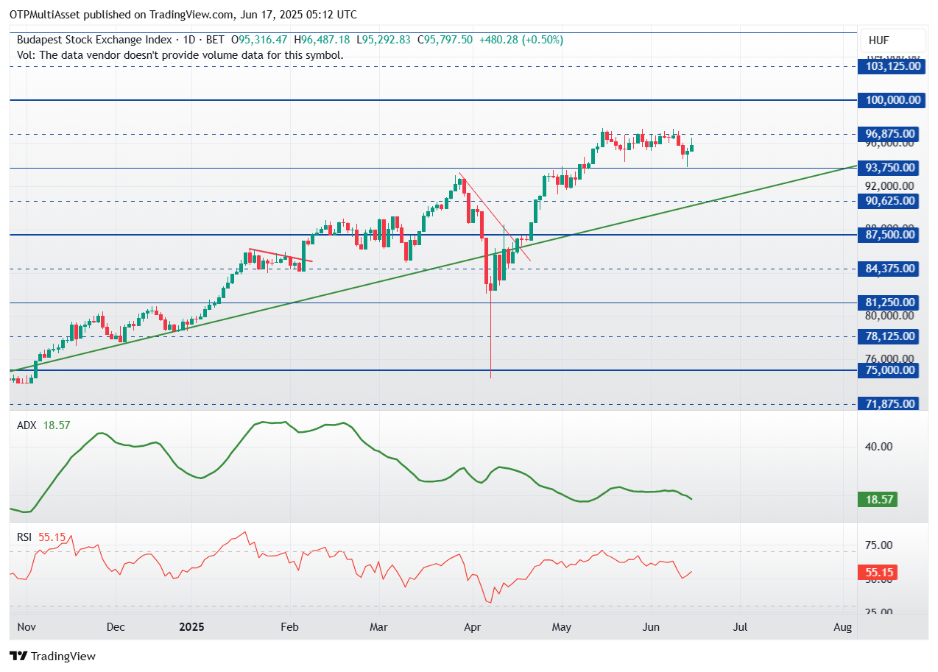Screen dimensions: 938x672
Task: Click the volume data unavailable notice
Action: point(180,54)
